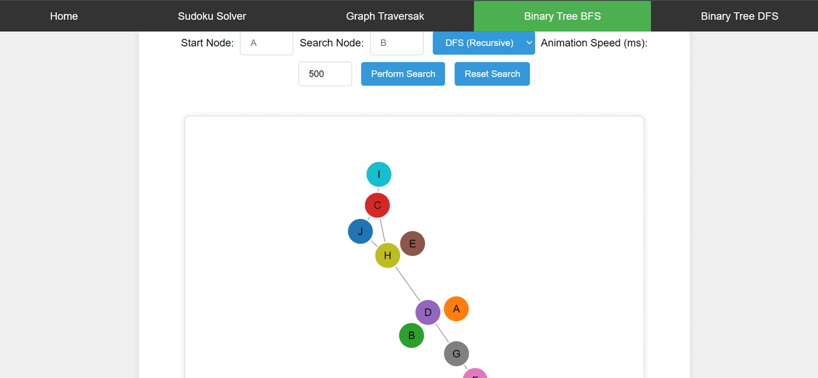Open the Sudoku Solver tab
This screenshot has width=818, height=378.
[x=212, y=16]
